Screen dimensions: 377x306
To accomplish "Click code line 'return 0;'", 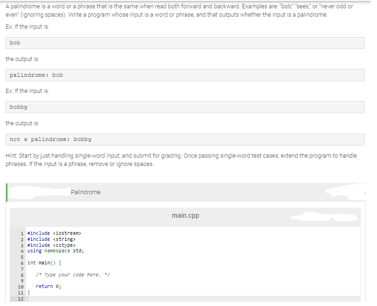I will (x=48, y=286).
